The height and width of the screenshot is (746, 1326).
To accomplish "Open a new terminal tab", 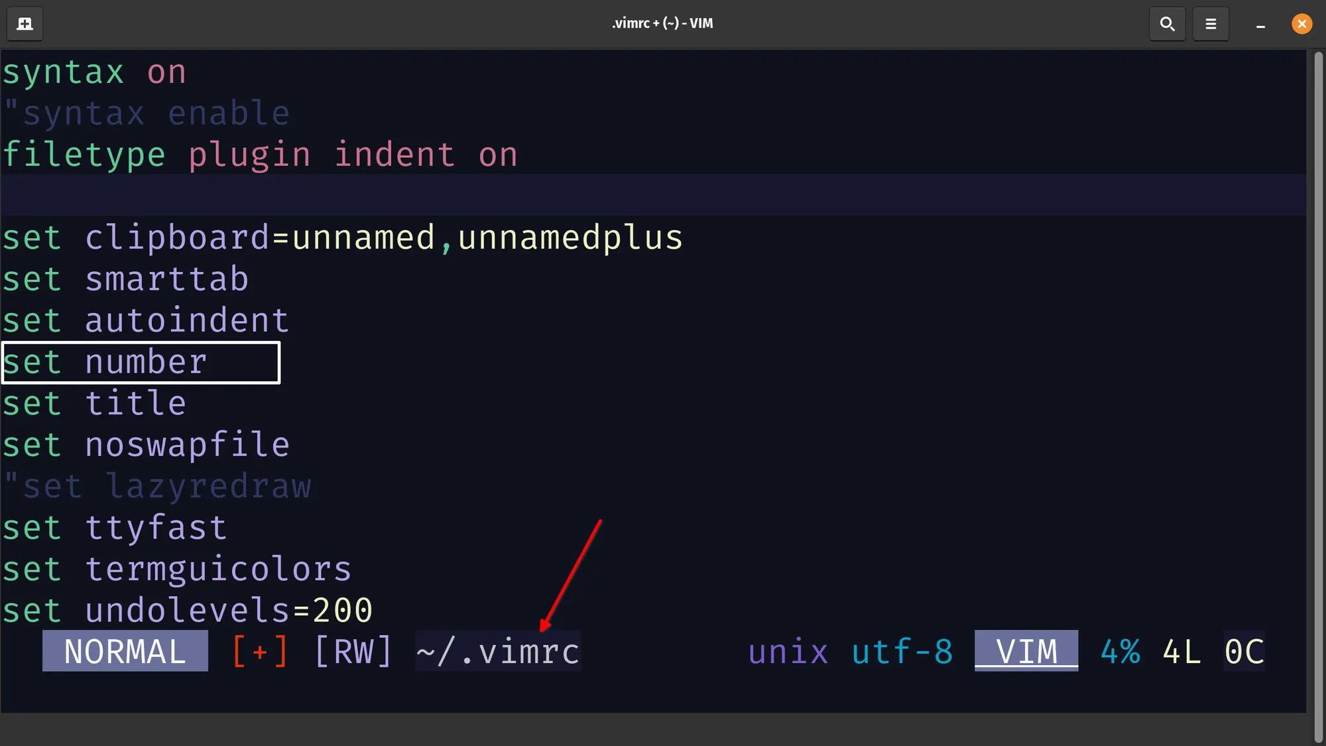I will (x=25, y=24).
